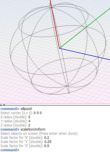110x152 pixels.
Task: Click the X radius value 5
Action: click(x=29, y=117)
